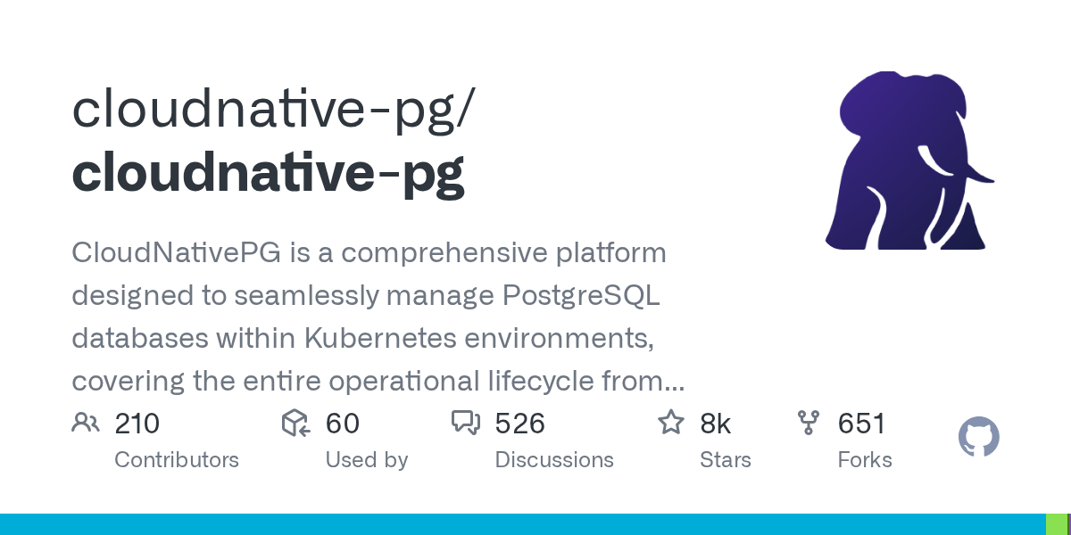Click the GitHub Octocat logo

(x=979, y=438)
